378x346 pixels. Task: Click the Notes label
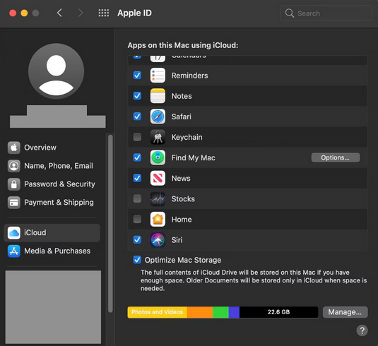click(x=182, y=96)
